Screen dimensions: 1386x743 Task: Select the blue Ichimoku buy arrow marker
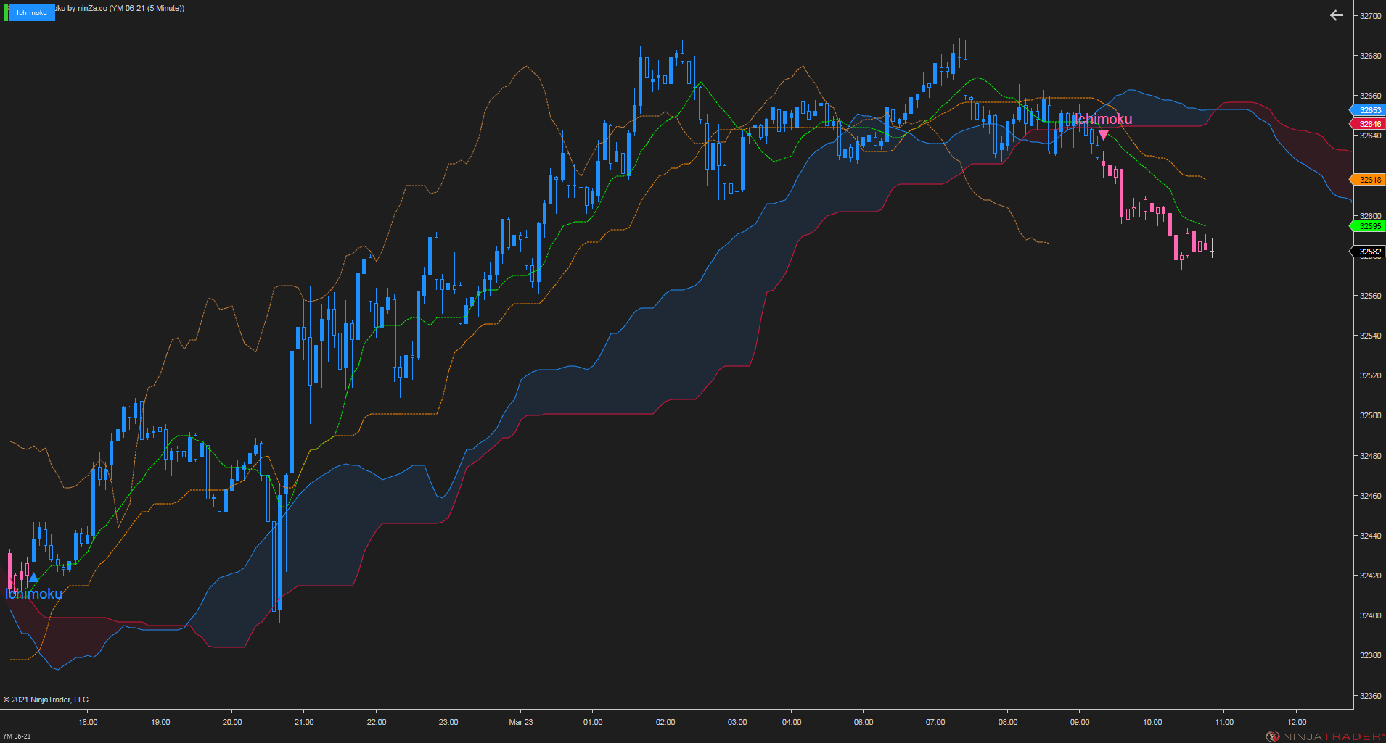click(x=33, y=577)
